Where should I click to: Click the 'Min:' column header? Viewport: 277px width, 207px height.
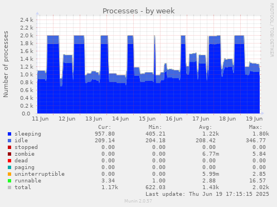pyautogui.click(x=155, y=127)
